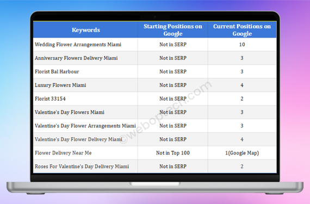310x204 pixels.
Task: Select the Luxury Flowers Miami keyword
Action: (x=60, y=85)
